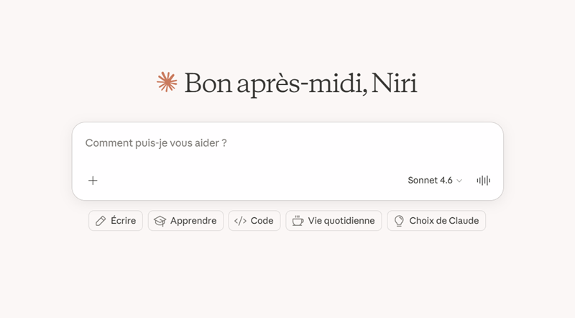The height and width of the screenshot is (318, 575).
Task: Pick the Code suggestion category
Action: pos(254,221)
